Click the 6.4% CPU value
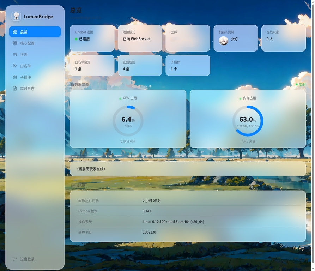The height and width of the screenshot is (271, 315). click(128, 119)
